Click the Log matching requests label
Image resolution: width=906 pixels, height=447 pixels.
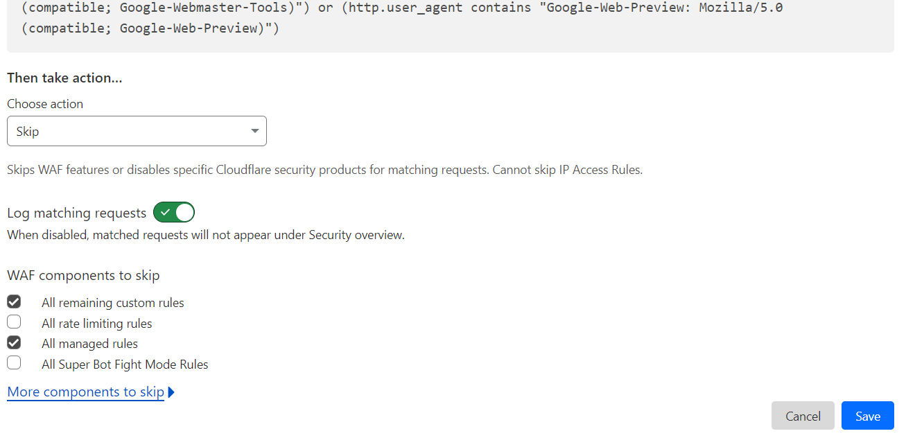click(x=77, y=213)
